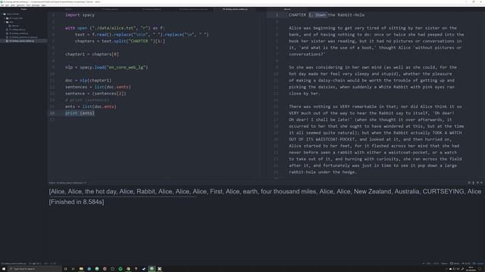Click the 'CHAPTER I. Down the Rabbit-Hole' heading
Viewport: 485px width, 272px height.
[x=327, y=15]
